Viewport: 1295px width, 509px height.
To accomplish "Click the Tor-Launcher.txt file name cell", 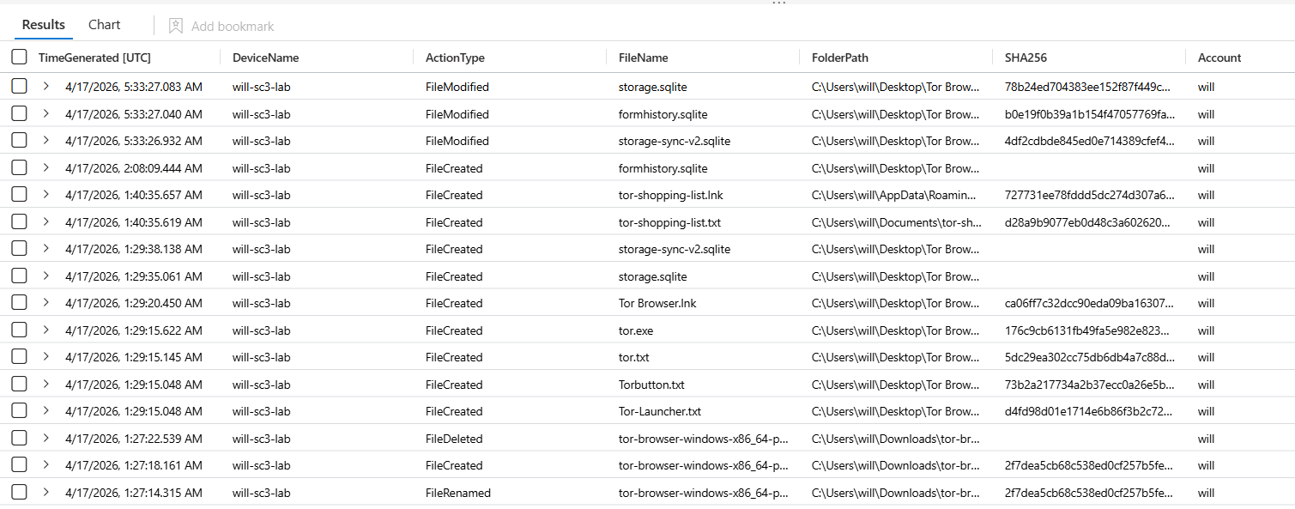I will tap(660, 411).
